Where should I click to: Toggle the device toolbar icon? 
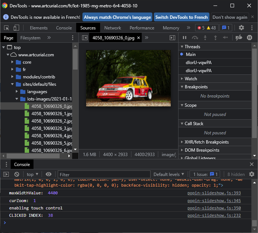point(16,28)
